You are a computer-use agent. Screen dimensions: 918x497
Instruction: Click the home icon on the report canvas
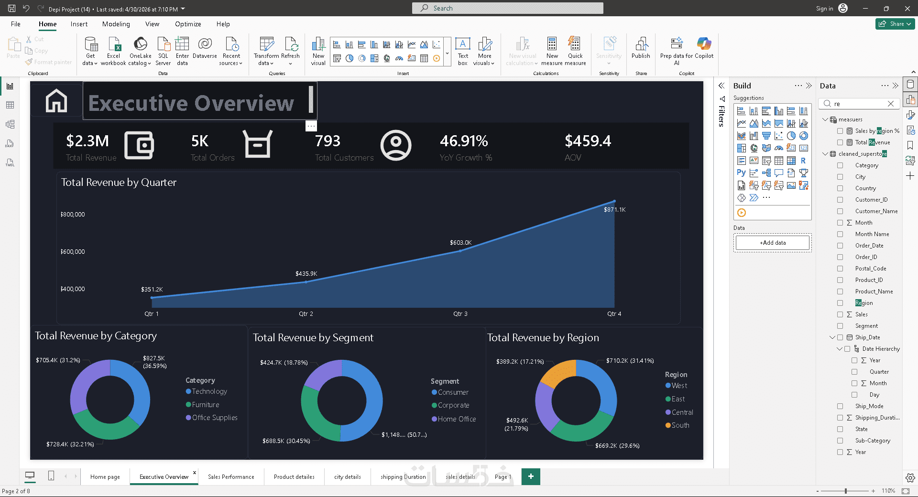(x=56, y=101)
